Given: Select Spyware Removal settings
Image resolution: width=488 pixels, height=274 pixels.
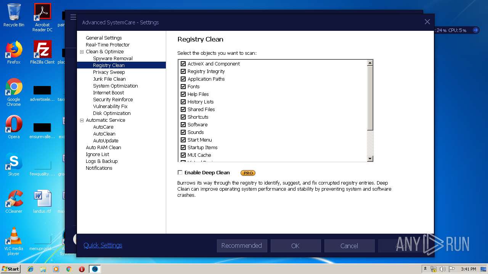Looking at the screenshot, I should (x=113, y=58).
